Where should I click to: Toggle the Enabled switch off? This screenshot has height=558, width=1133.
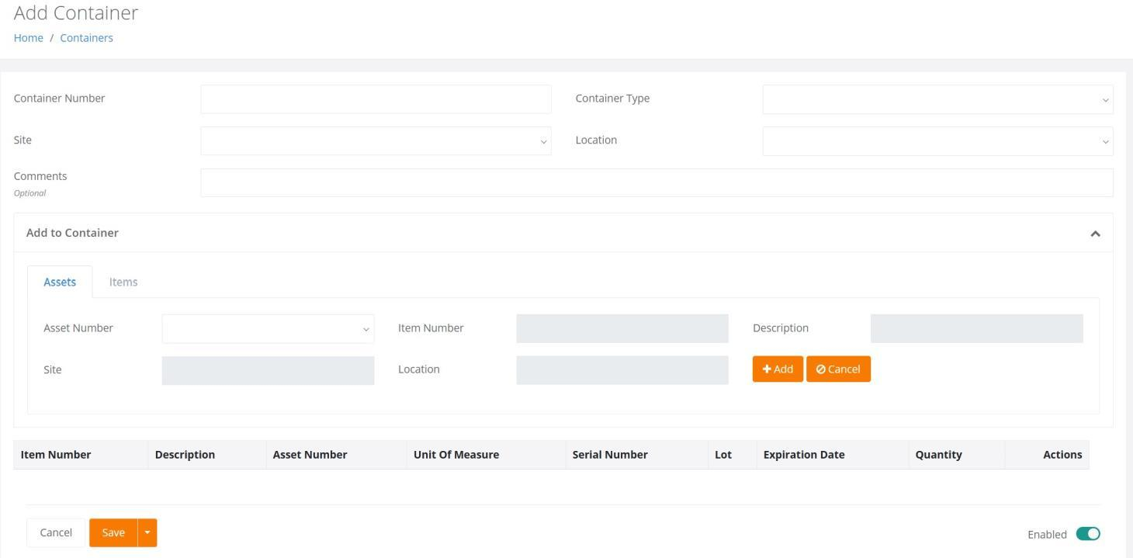pos(1088,534)
